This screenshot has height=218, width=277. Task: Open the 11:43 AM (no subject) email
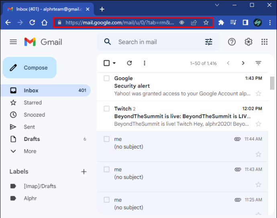click(182, 177)
